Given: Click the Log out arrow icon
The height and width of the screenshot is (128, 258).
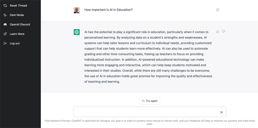Looking at the screenshot, I should [x=5, y=43].
